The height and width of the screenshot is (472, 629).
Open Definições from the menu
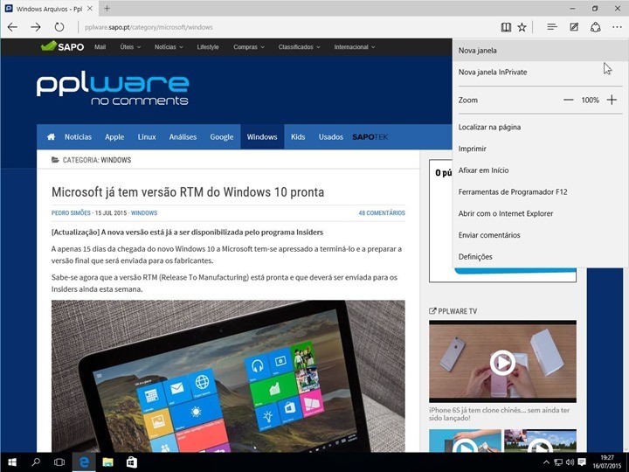tap(540, 257)
